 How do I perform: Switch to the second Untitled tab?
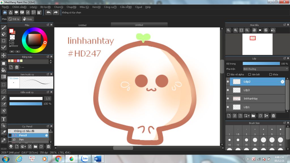click(x=139, y=25)
